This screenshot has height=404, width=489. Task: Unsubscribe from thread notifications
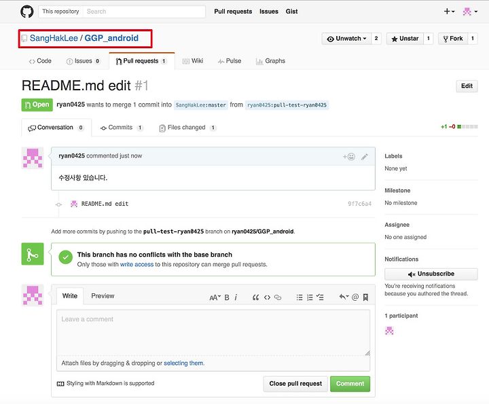pos(431,274)
